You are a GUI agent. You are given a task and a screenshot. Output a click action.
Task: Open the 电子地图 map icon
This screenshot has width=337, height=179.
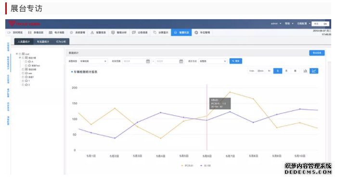(51, 33)
